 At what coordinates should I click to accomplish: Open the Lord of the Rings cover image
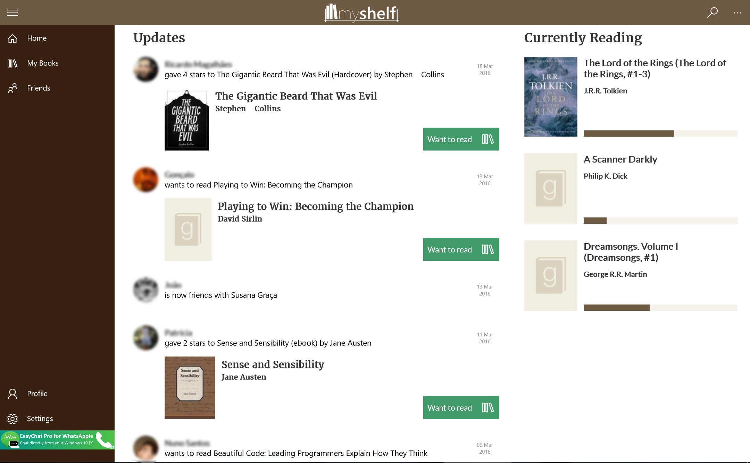[551, 97]
